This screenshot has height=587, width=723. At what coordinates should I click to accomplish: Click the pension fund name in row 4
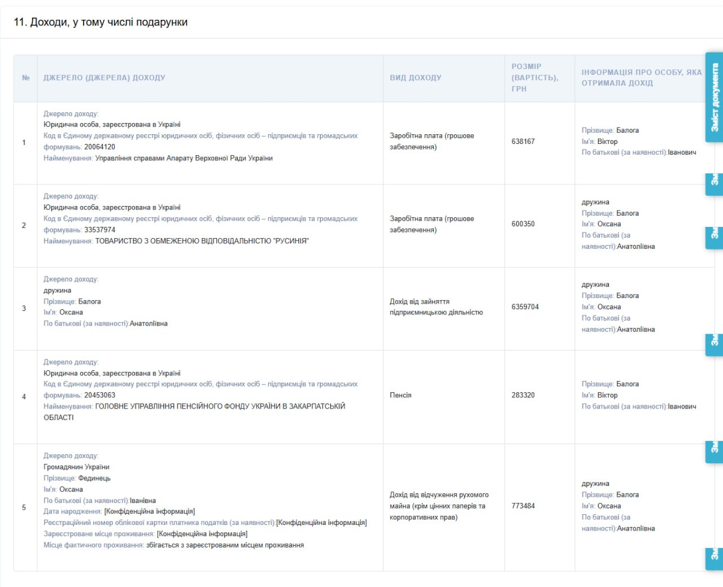click(x=220, y=406)
